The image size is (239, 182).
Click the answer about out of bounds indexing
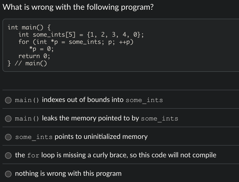(89, 100)
